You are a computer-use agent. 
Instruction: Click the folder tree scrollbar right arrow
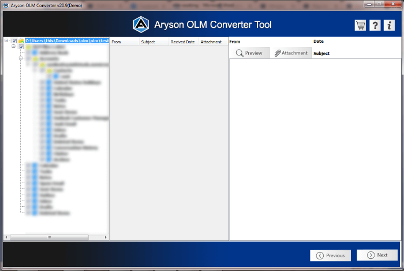(106, 237)
